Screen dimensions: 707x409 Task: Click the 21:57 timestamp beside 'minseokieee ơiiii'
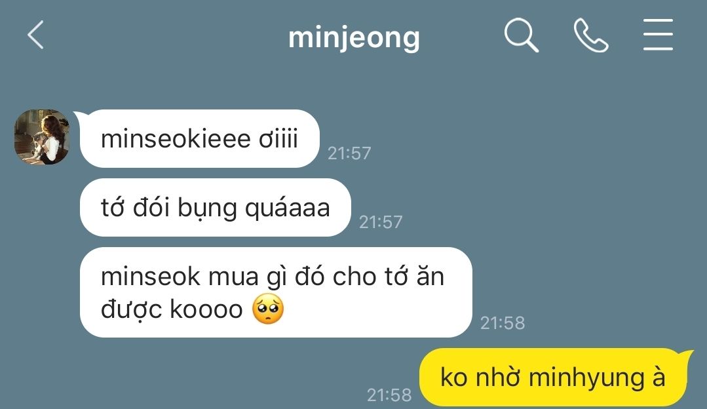(349, 153)
